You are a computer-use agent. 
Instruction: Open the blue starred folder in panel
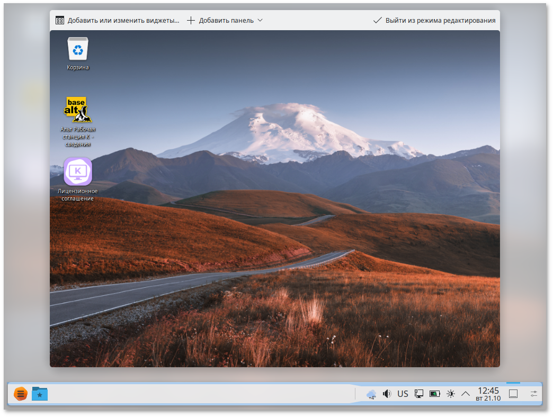click(40, 394)
